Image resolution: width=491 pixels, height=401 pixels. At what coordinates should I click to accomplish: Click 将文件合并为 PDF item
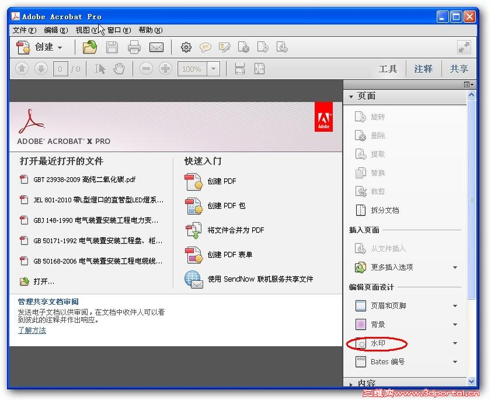[x=224, y=230]
